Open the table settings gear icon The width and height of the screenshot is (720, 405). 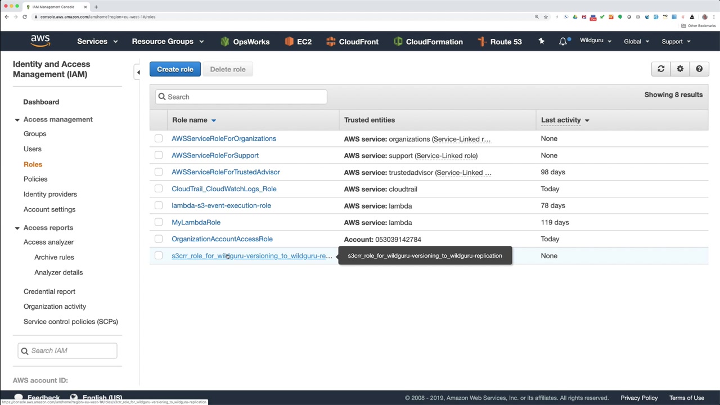pyautogui.click(x=680, y=69)
